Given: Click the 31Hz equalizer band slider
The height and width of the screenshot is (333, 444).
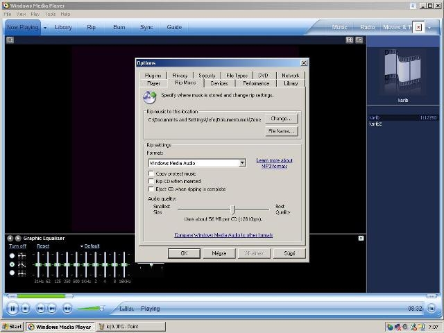Looking at the screenshot, I should (x=38, y=264).
